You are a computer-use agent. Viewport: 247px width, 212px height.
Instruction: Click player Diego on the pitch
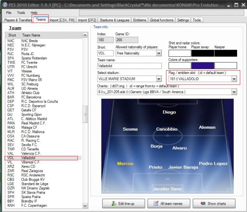169,112
